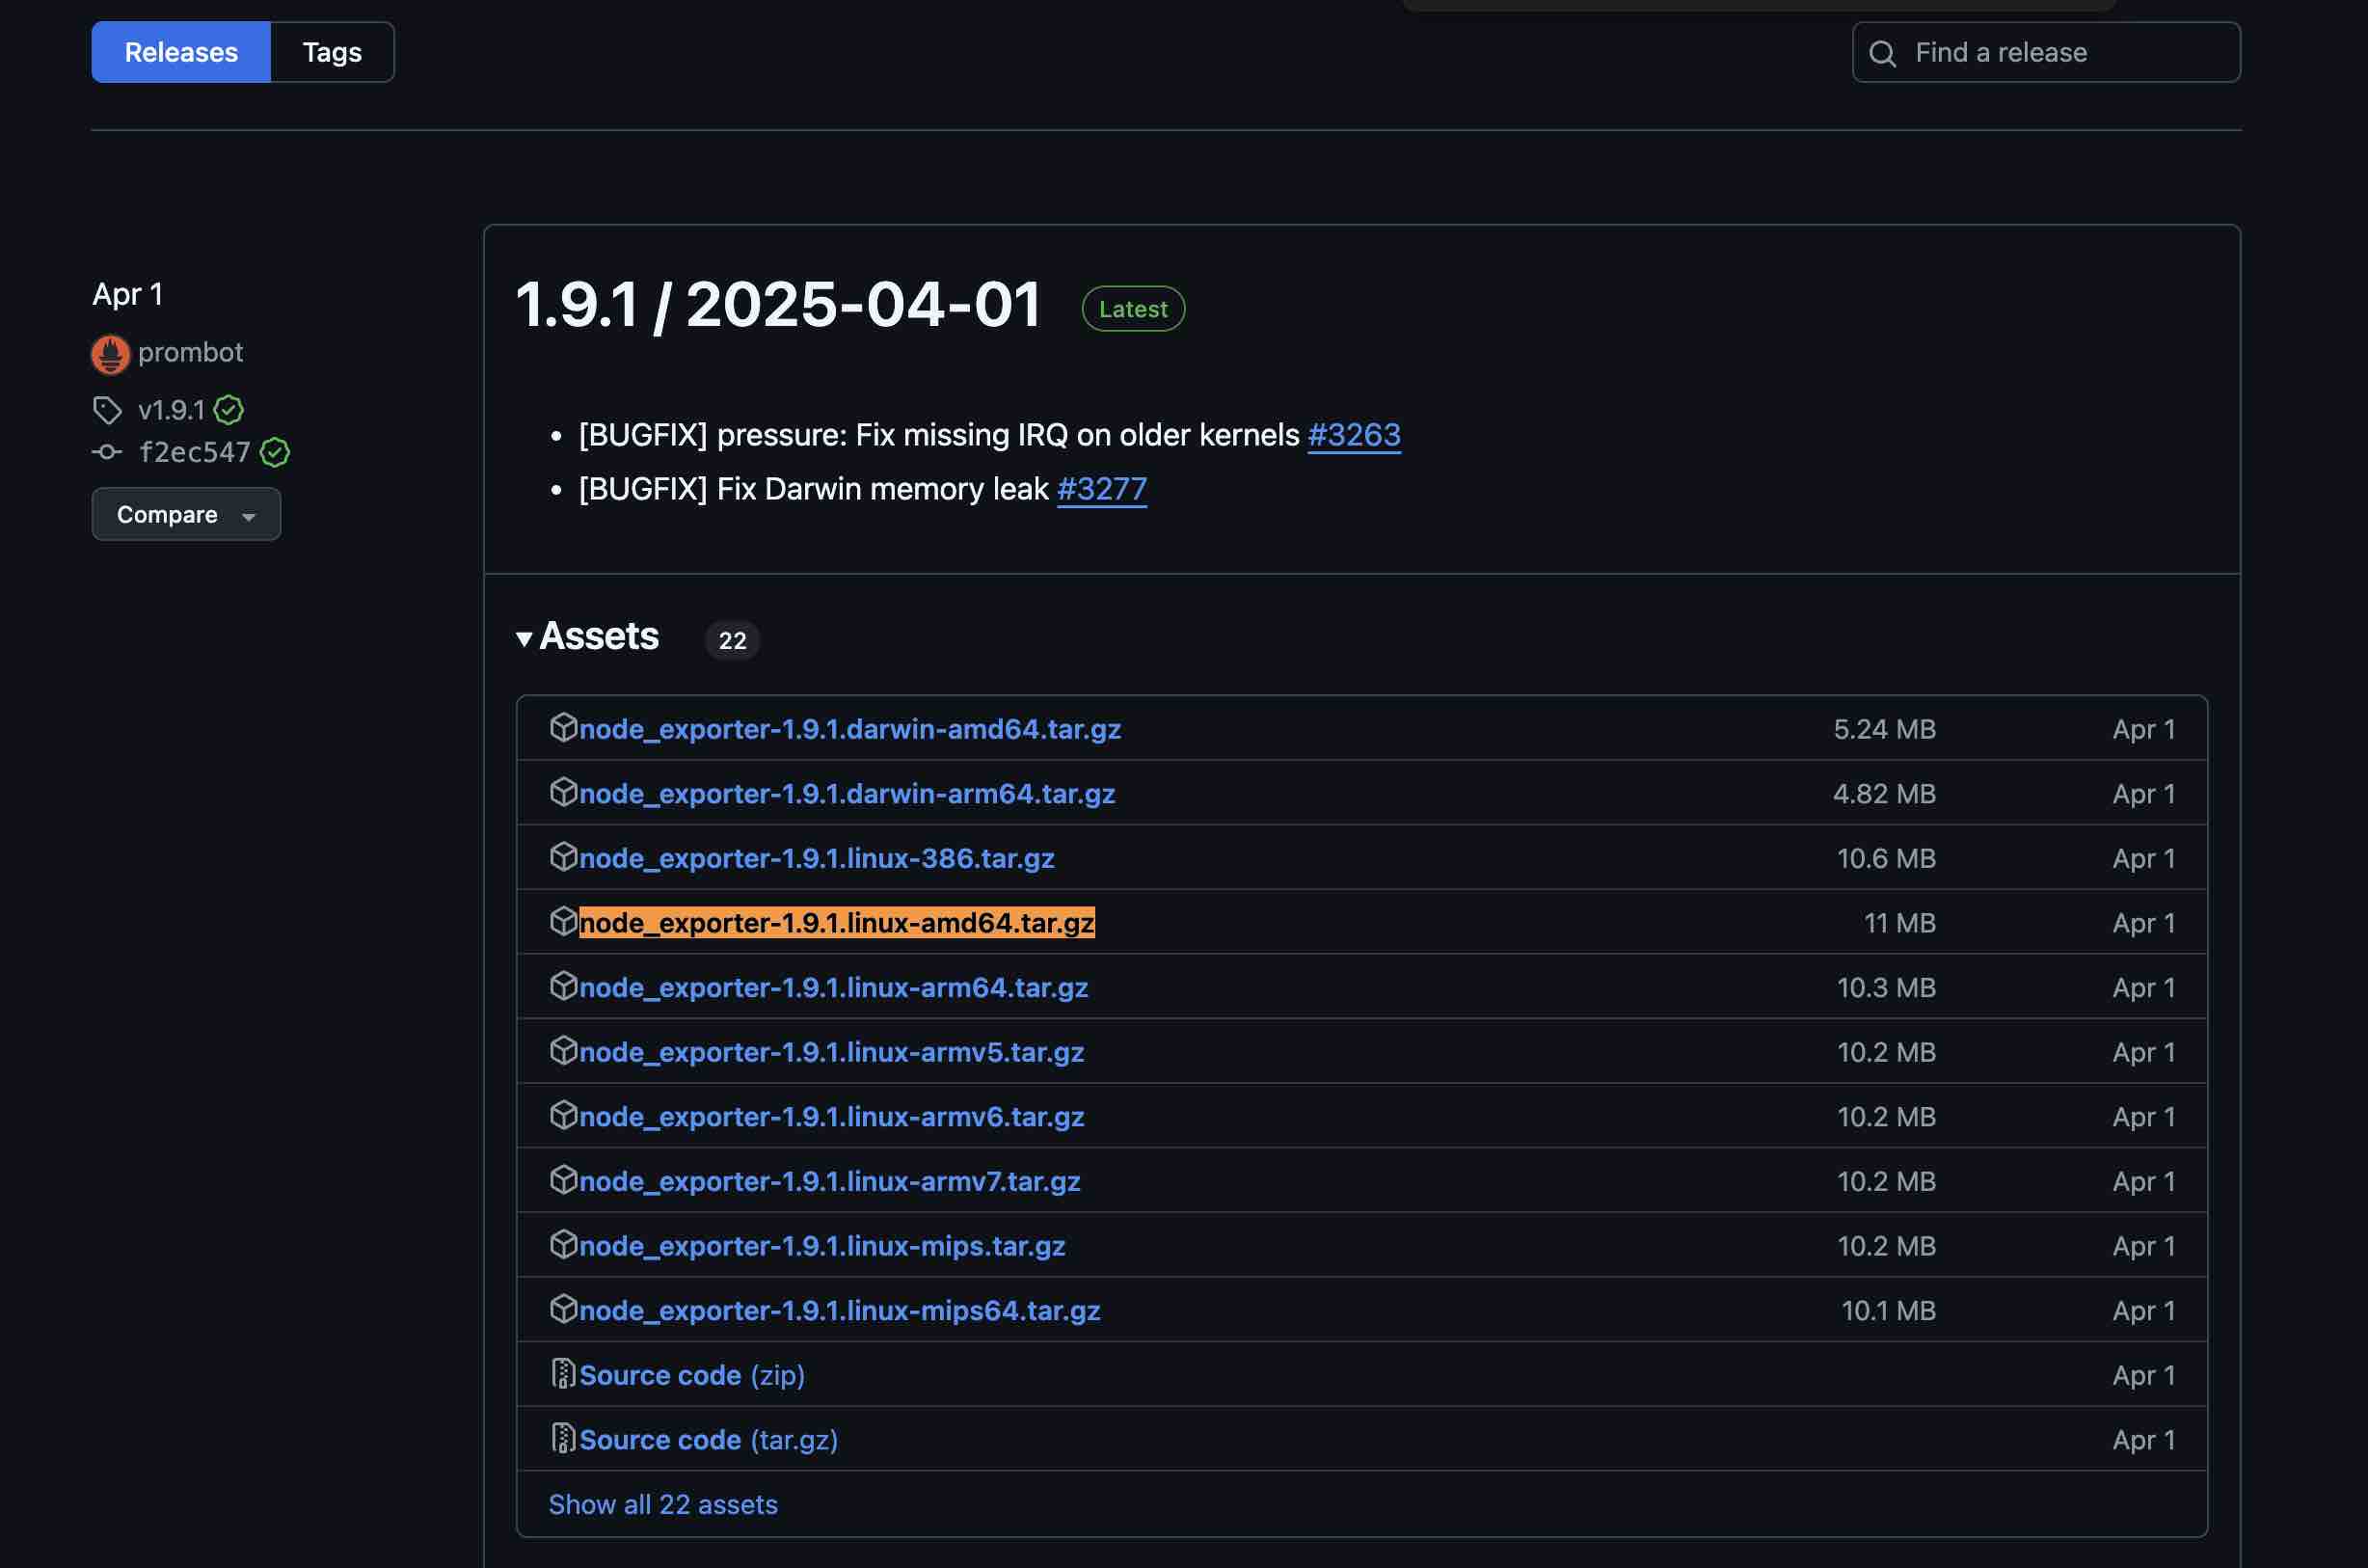Open the Compare dropdown
The image size is (2368, 1568).
click(186, 514)
